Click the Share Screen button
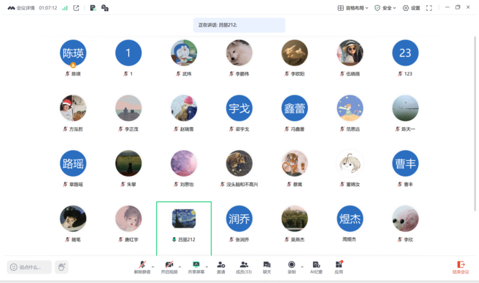This screenshot has height=283, width=479. click(x=196, y=267)
